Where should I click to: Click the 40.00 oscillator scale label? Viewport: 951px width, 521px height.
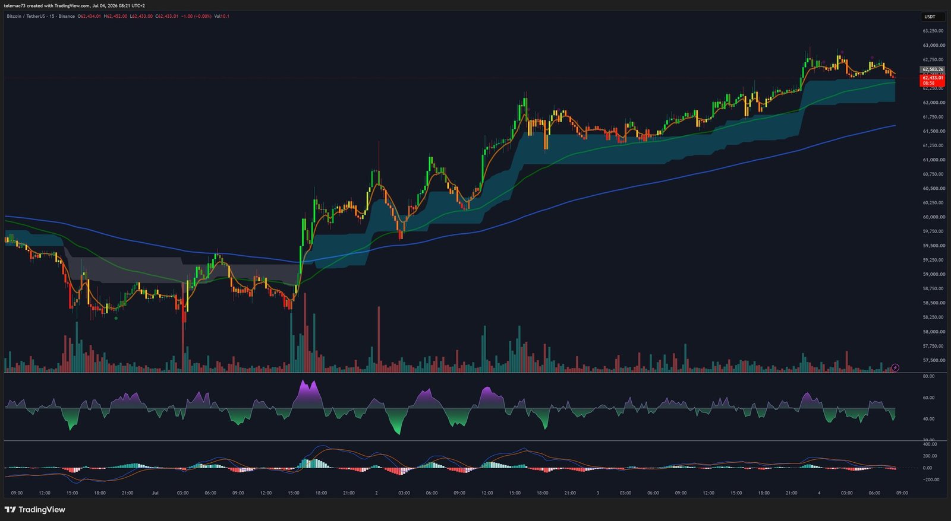tap(928, 419)
